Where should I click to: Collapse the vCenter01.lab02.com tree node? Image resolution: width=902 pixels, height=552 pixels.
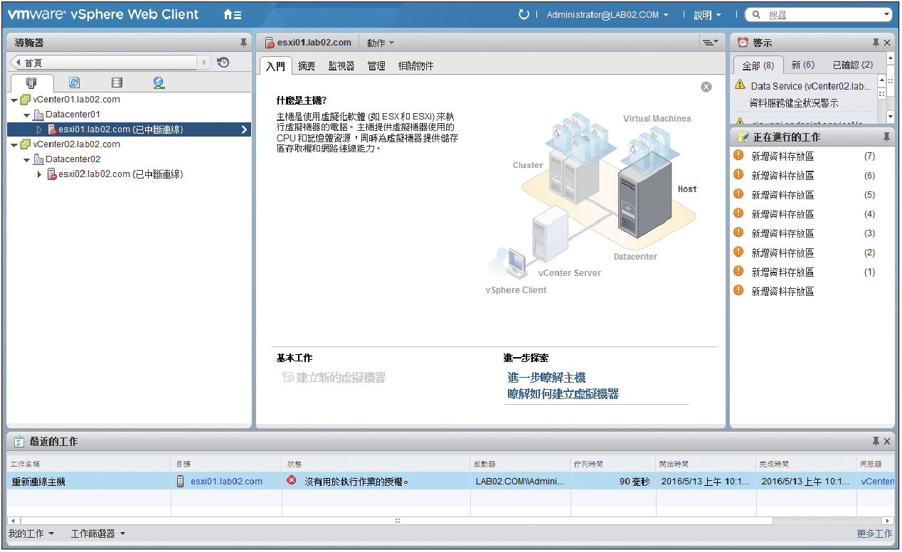coord(14,100)
